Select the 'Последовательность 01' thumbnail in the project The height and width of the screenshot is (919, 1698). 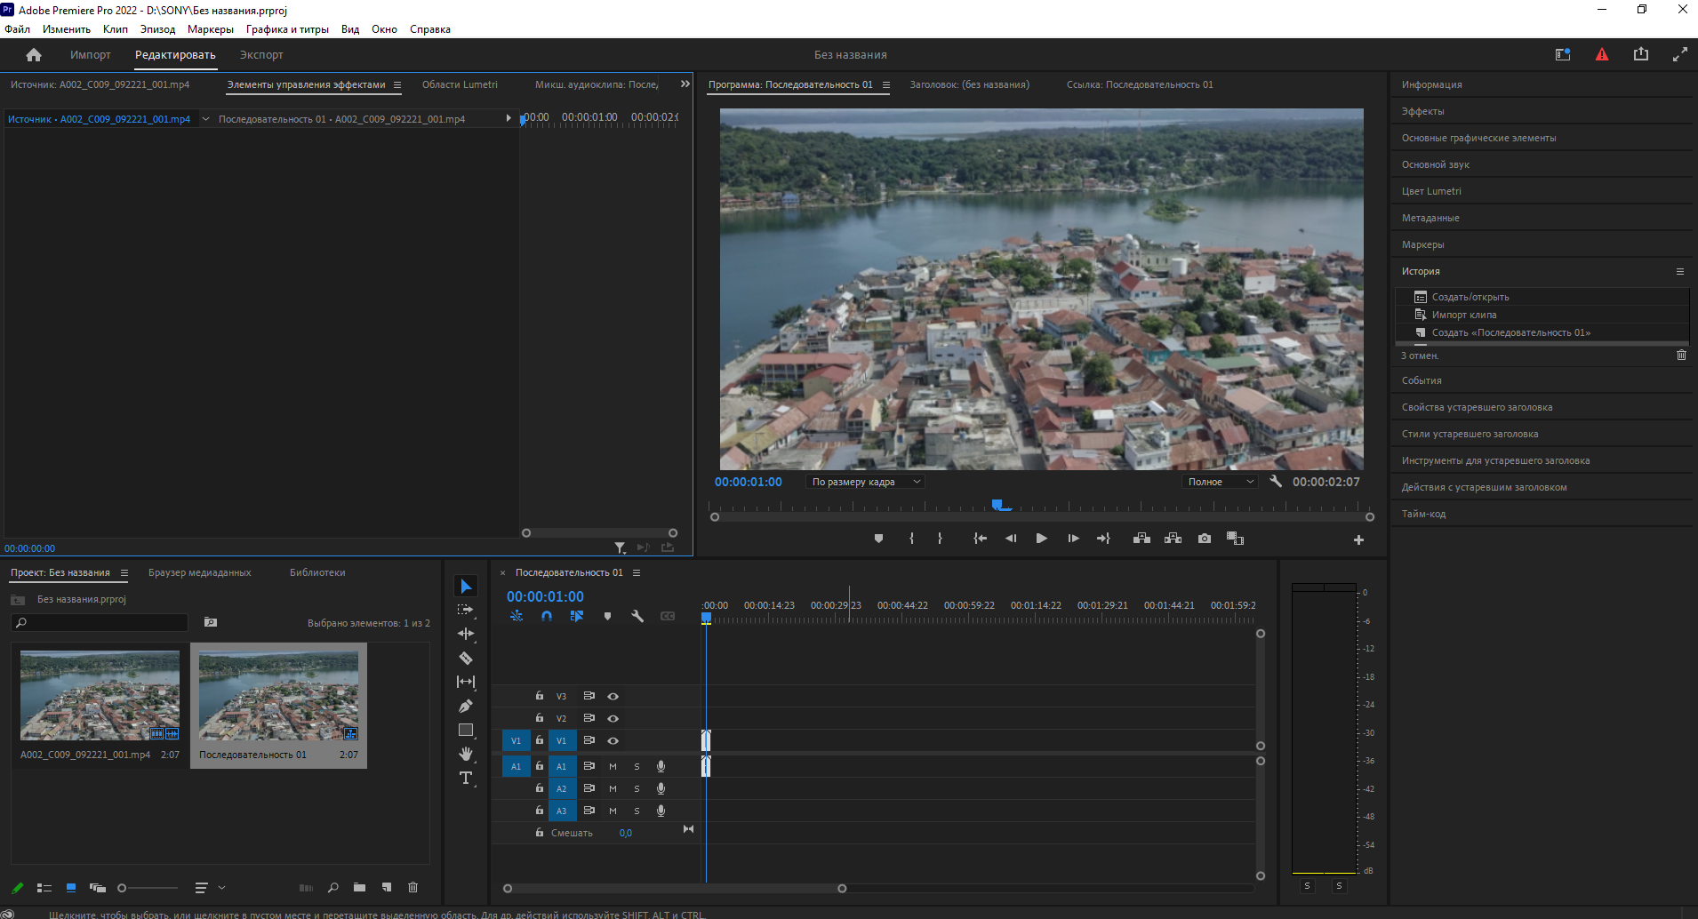pyautogui.click(x=278, y=696)
